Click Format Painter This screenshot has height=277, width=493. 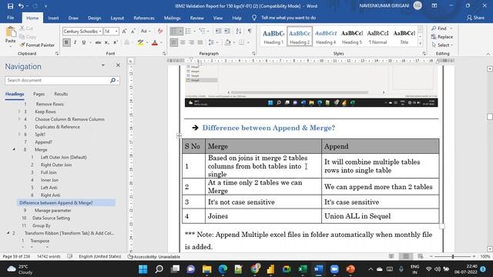(x=37, y=45)
